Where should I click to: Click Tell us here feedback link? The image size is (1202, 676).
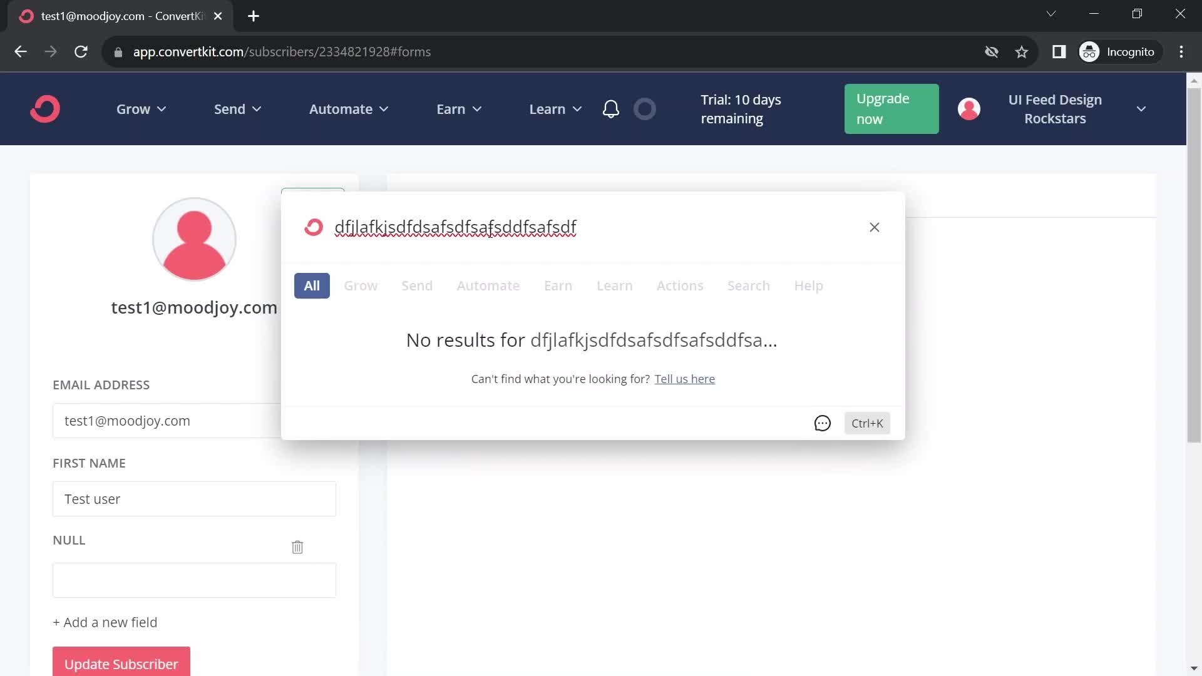684,378
